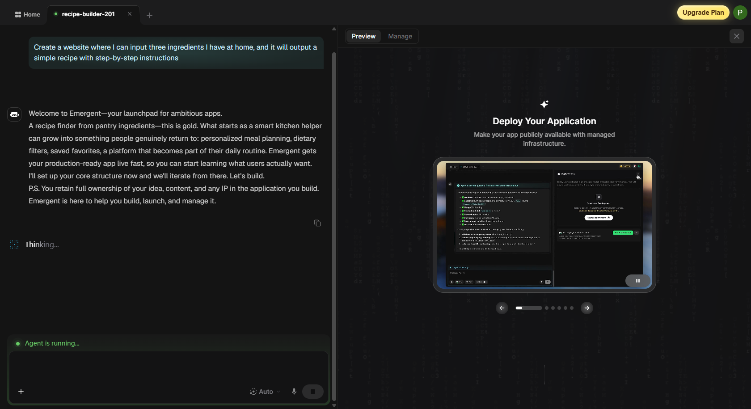Copy the agent welcome message

pyautogui.click(x=317, y=223)
